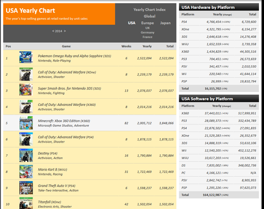Go to previous year arrow before 2014
Image resolution: width=264 pixels, height=209 pixels.
[x=53, y=31]
